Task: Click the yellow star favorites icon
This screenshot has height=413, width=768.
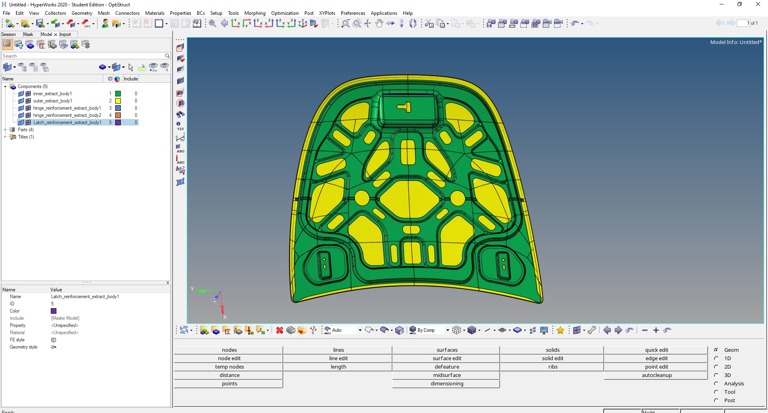Action: coord(560,330)
